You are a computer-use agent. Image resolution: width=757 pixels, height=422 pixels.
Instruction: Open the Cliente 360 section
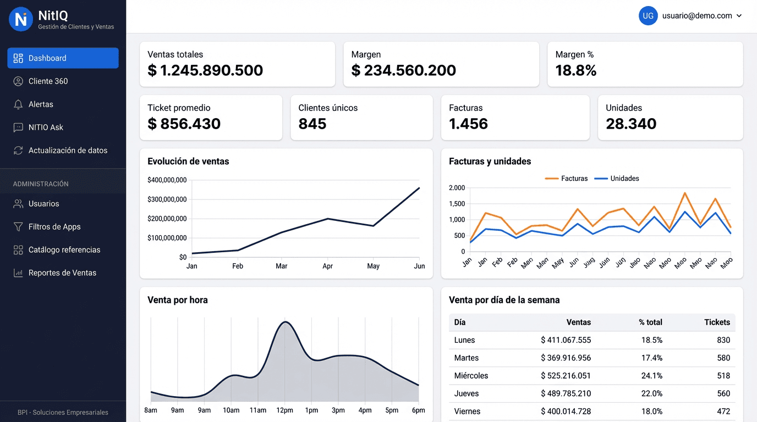click(48, 81)
